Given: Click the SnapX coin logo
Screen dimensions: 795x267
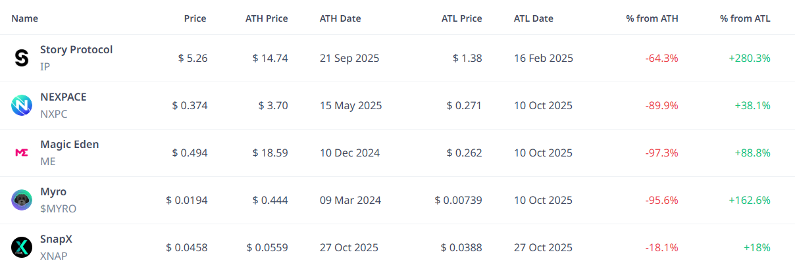Looking at the screenshot, I should pyautogui.click(x=22, y=247).
